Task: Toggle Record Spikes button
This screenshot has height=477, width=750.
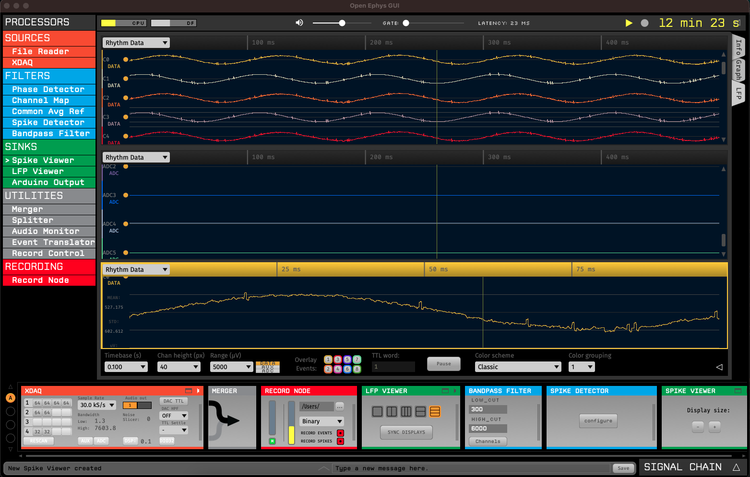Action: (340, 441)
